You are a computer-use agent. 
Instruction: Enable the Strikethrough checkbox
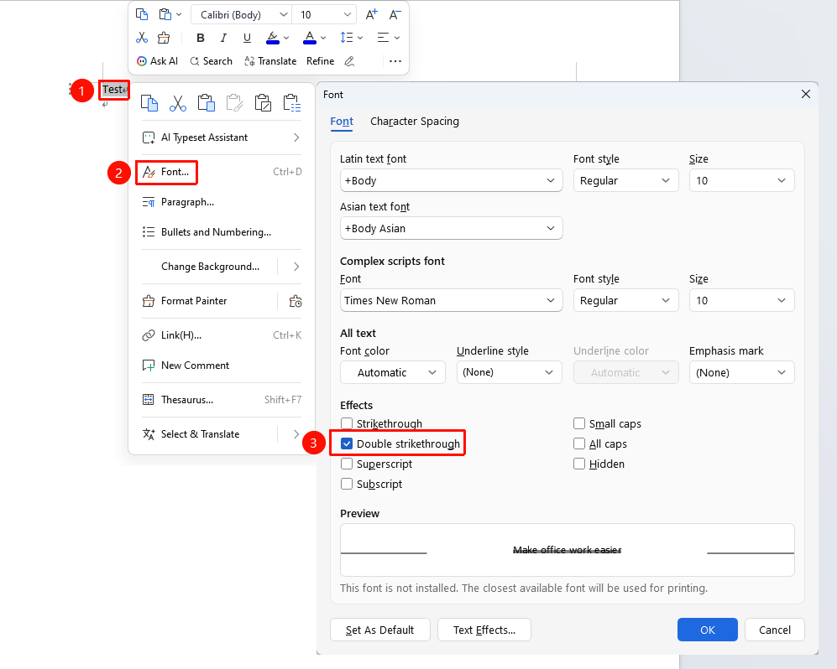(347, 424)
